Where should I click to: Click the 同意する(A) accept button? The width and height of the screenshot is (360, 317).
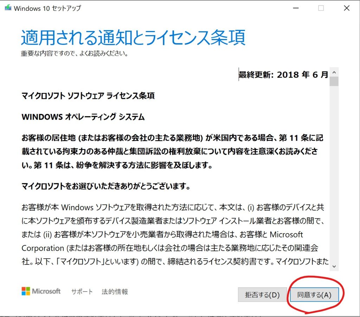(314, 294)
